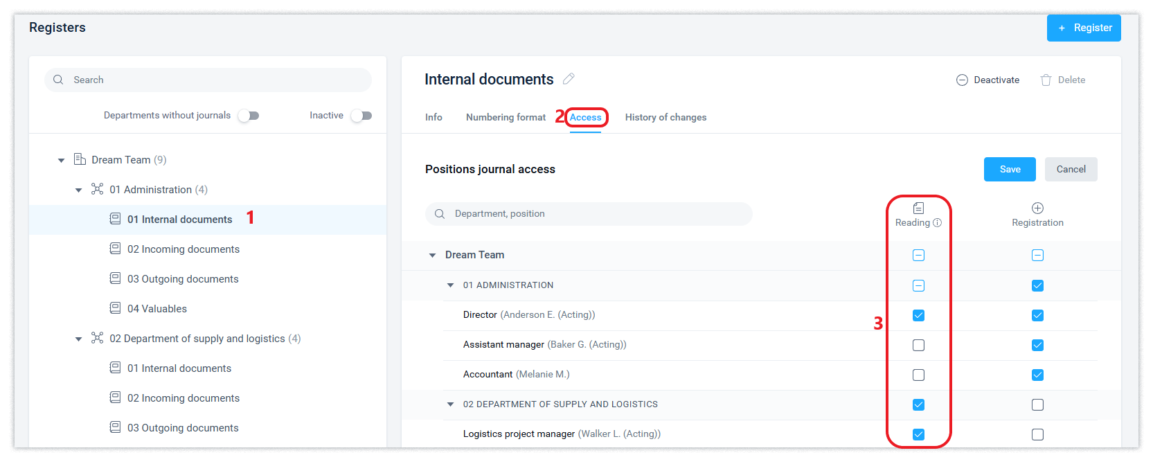Image resolution: width=1153 pixels, height=464 pixels.
Task: Uncheck Registration for Accountant
Action: click(1037, 375)
